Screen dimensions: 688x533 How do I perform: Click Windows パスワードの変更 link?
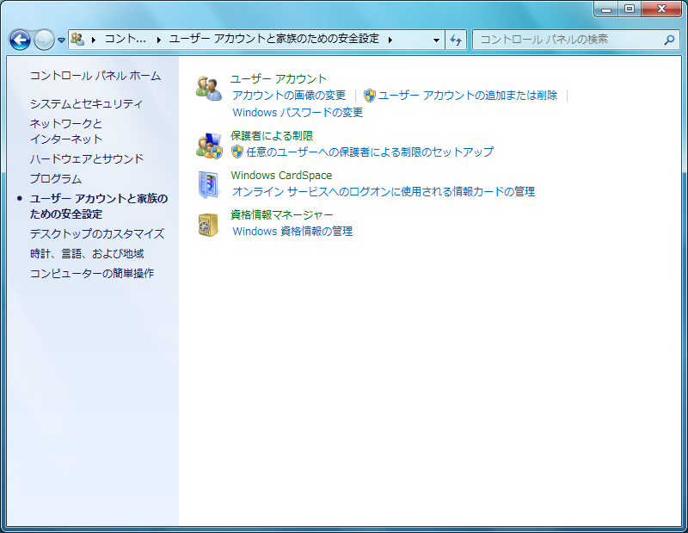[x=298, y=113]
